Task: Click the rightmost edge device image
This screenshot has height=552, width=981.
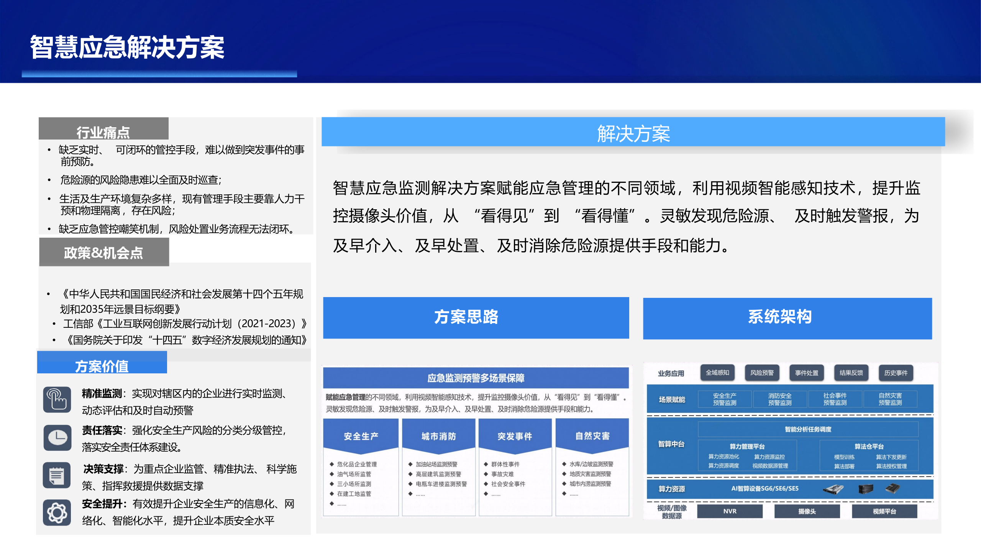Action: click(892, 488)
